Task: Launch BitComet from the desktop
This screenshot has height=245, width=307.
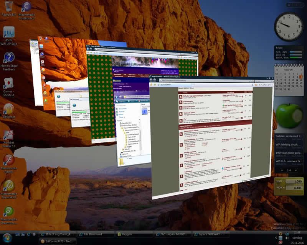Action: [x=8, y=111]
